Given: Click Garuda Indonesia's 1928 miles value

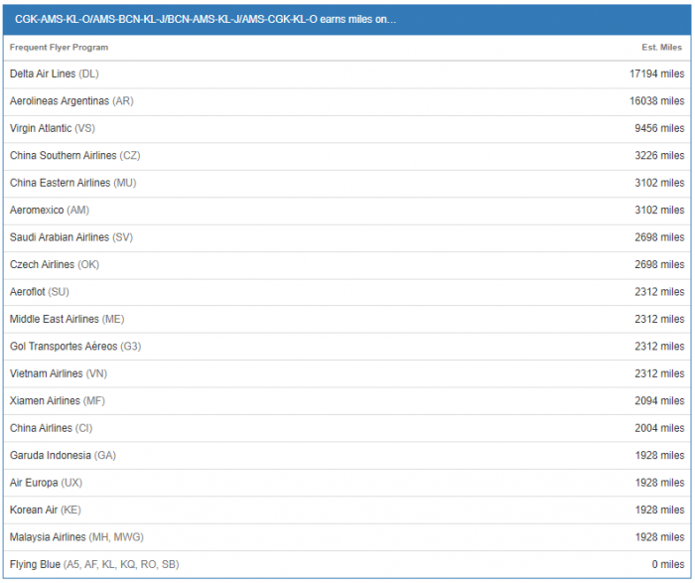Looking at the screenshot, I should coord(659,456).
